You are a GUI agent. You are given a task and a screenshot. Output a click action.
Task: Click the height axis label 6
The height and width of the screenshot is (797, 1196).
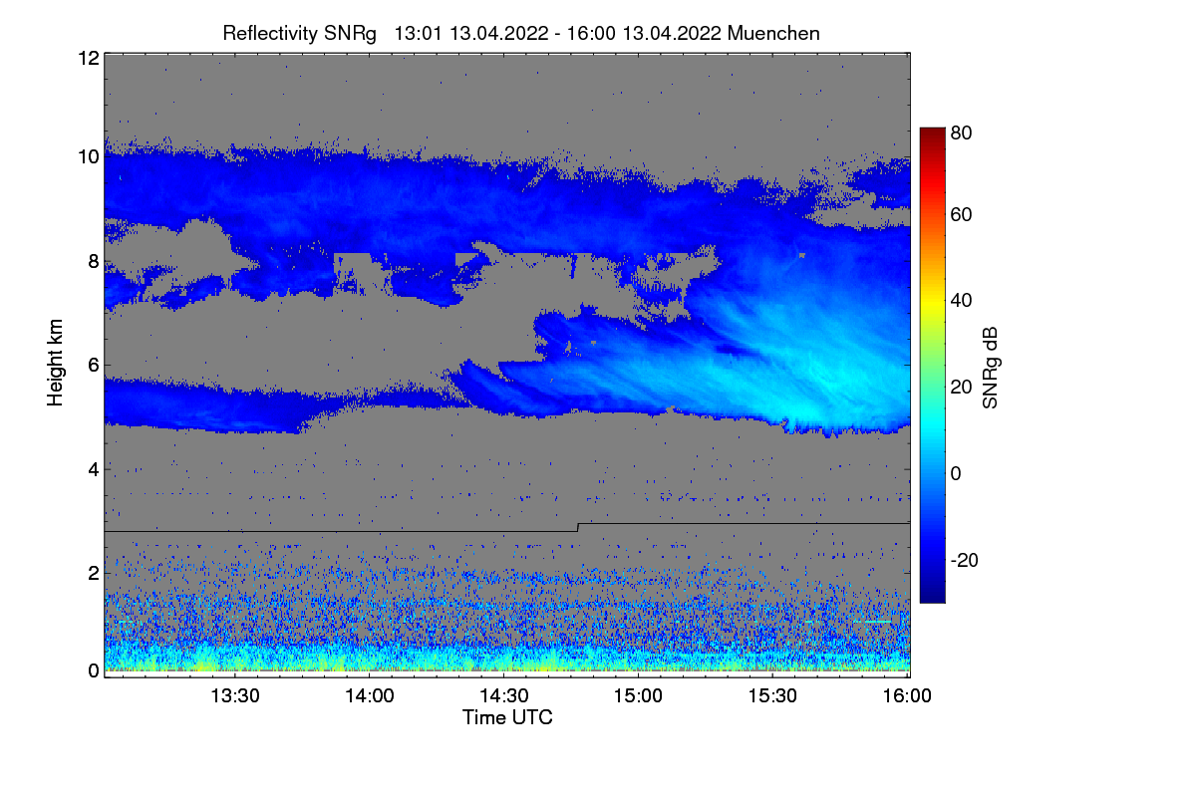(93, 365)
